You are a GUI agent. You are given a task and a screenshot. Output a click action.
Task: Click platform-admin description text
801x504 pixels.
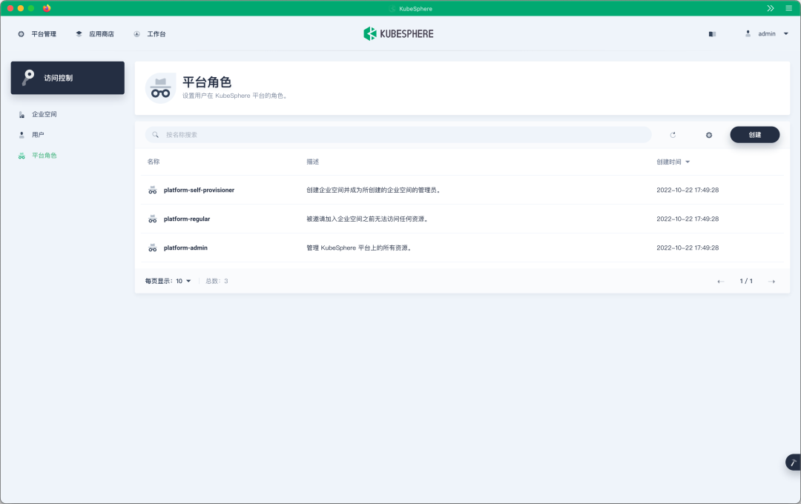pos(360,248)
